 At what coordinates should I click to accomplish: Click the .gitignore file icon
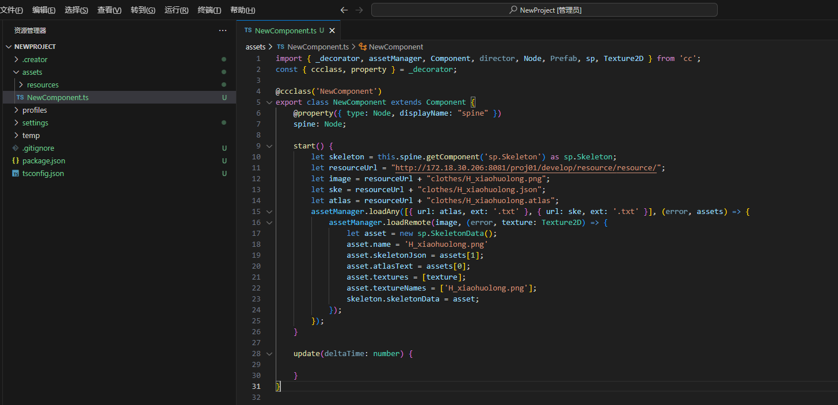tap(16, 148)
